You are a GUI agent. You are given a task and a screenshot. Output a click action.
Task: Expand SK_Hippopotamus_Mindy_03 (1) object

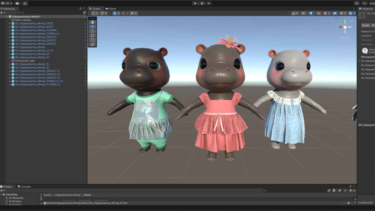[10, 51]
